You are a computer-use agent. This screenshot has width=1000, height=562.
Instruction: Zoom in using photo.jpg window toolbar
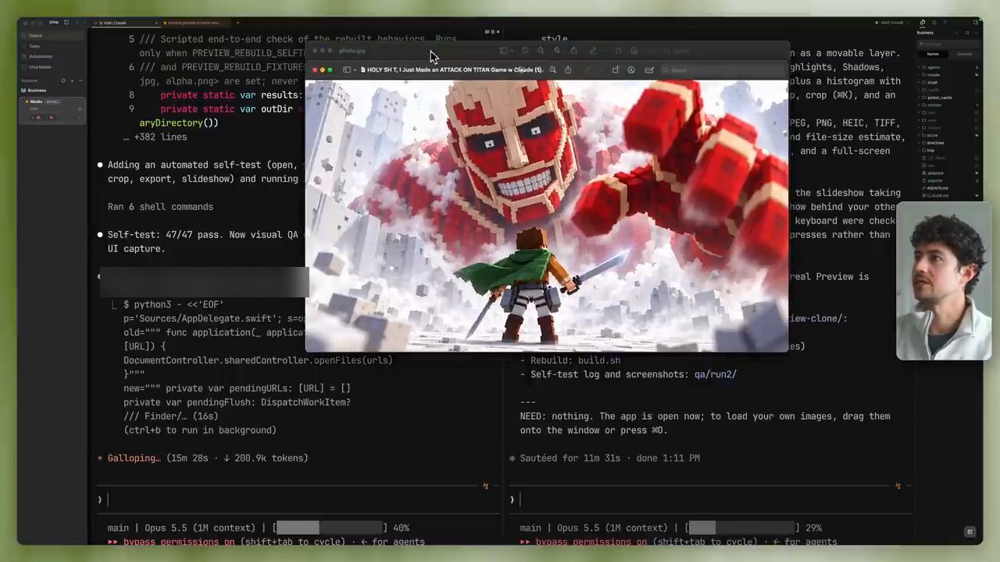pos(557,51)
